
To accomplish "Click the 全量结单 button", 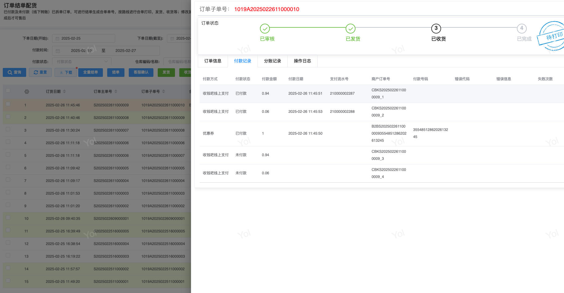I will click(x=90, y=72).
